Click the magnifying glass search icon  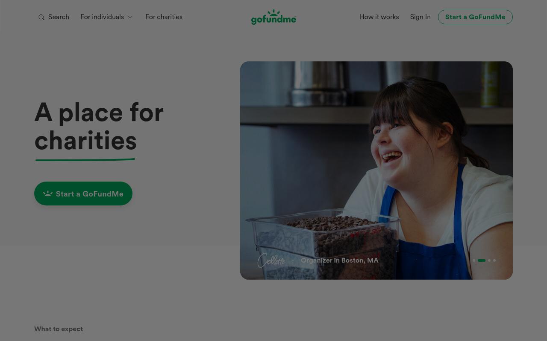pyautogui.click(x=41, y=17)
